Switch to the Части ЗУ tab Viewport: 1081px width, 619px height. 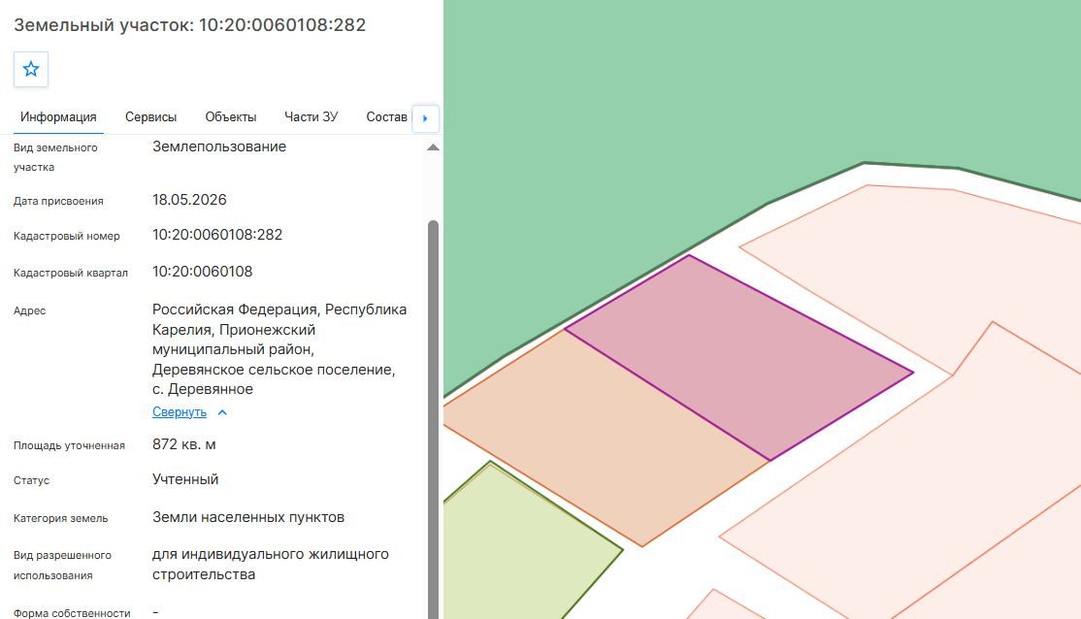311,117
